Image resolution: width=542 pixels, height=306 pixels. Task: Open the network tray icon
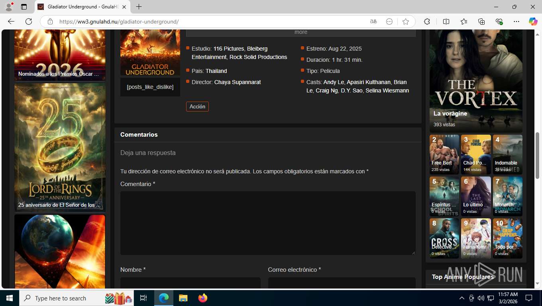(x=491, y=298)
